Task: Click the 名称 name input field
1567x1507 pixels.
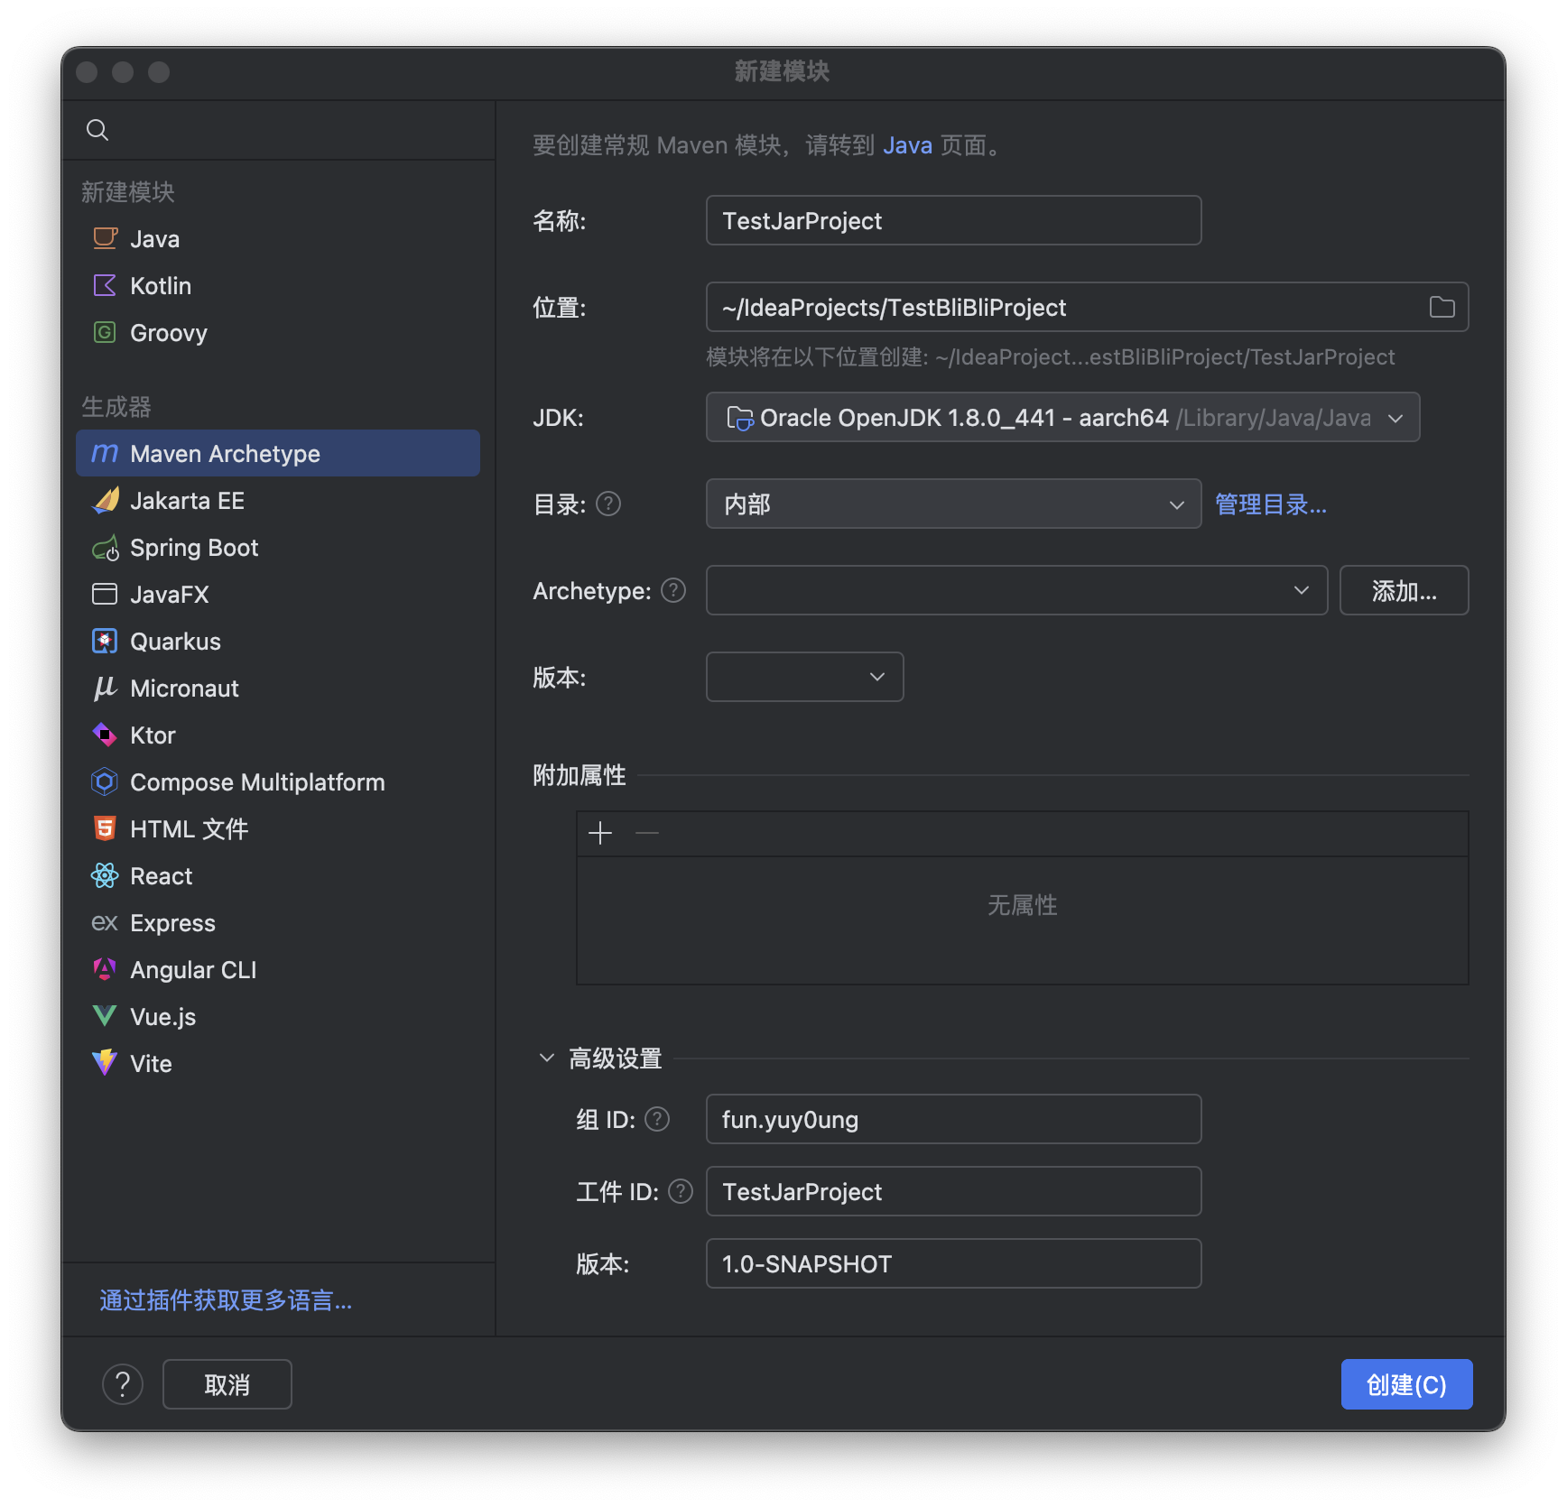Action: [x=952, y=221]
